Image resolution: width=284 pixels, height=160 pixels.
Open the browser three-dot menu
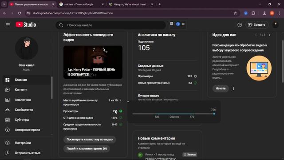[280, 13]
